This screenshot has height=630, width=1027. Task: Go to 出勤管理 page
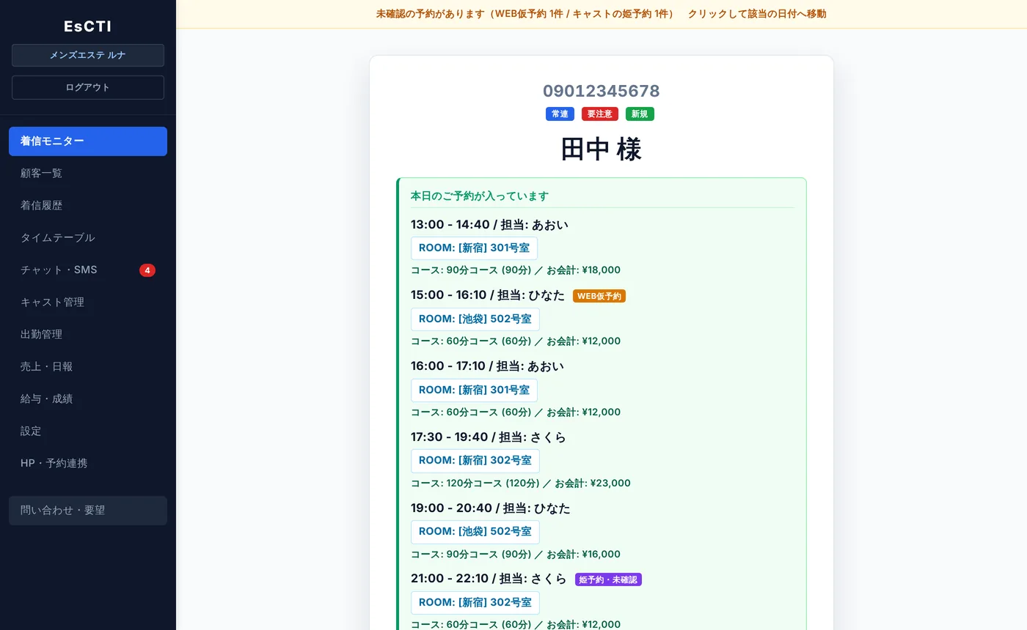click(88, 335)
